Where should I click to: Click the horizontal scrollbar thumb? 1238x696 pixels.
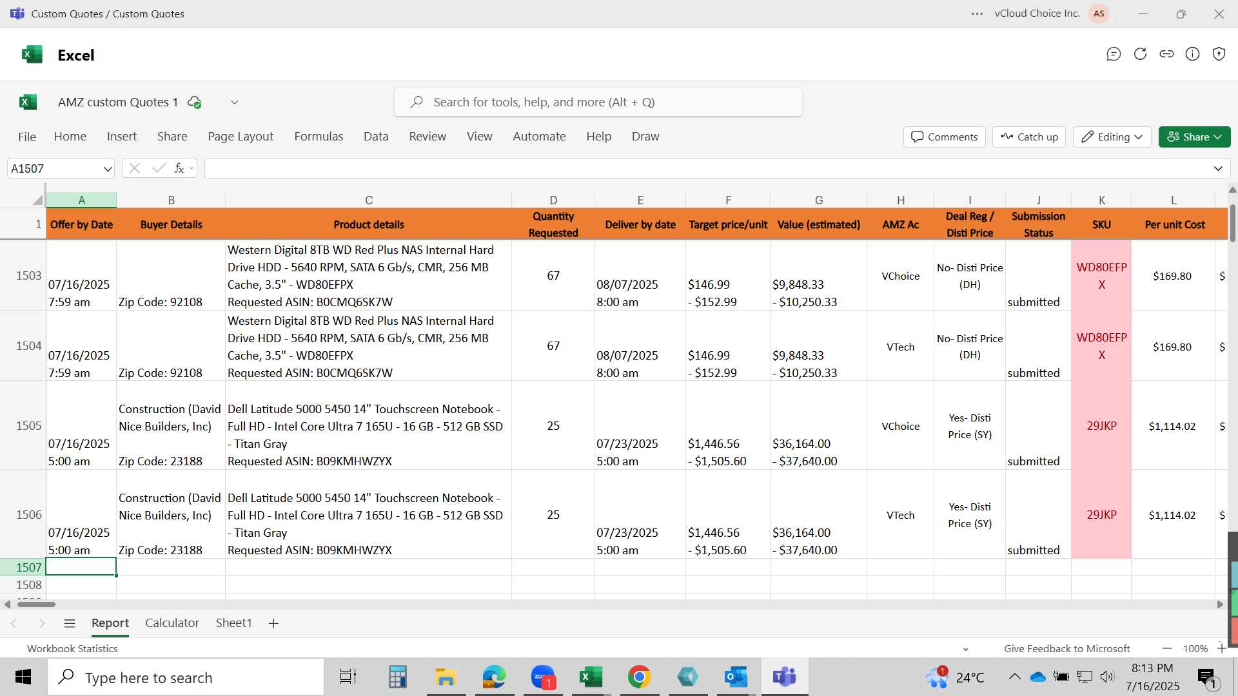coord(36,604)
